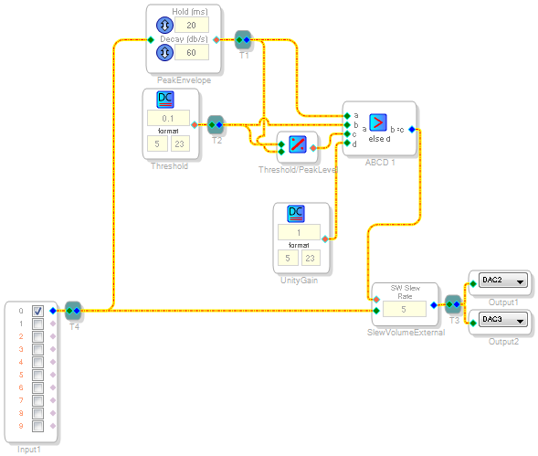The height and width of the screenshot is (456, 538).
Task: Click ABCD 1 input pin d
Action: point(347,143)
